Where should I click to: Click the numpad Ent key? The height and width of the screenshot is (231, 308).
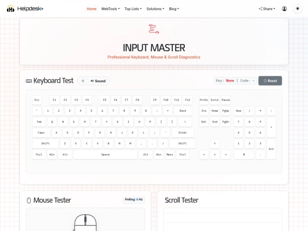[x=271, y=149]
